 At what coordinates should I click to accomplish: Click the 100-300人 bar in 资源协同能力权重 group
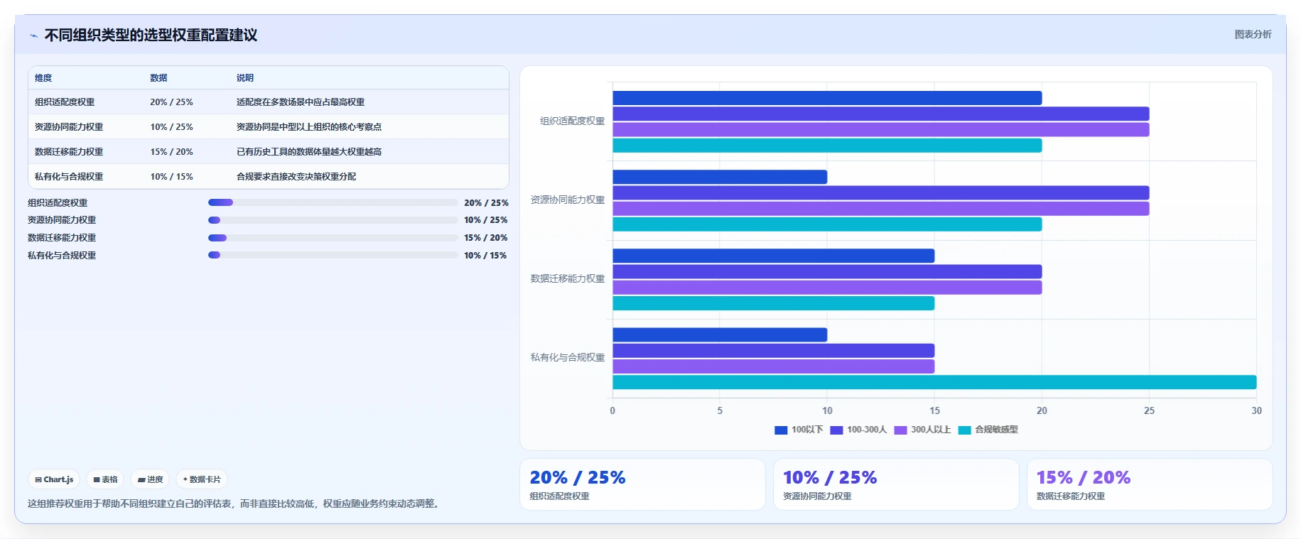pyautogui.click(x=881, y=192)
